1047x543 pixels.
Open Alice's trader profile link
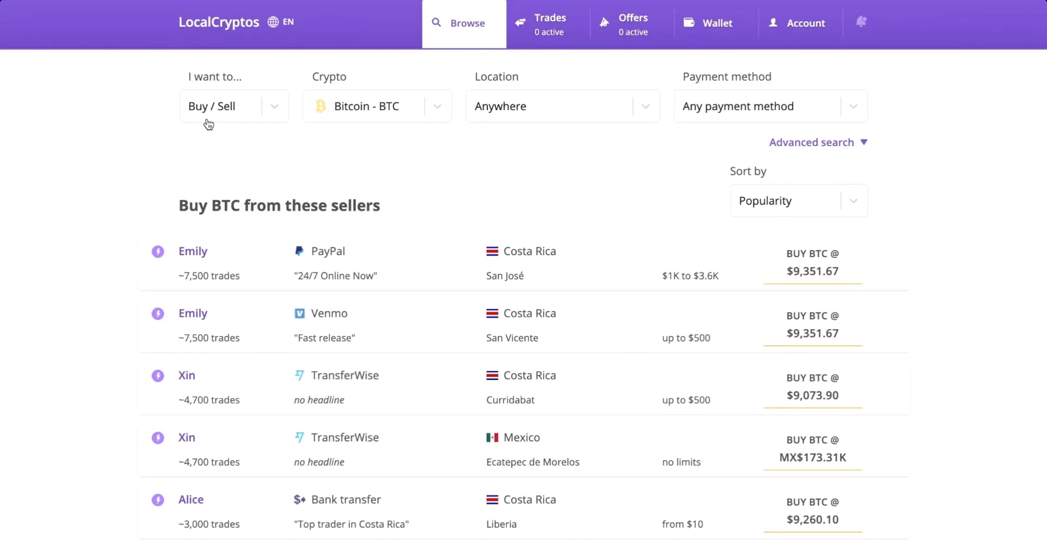[191, 500]
